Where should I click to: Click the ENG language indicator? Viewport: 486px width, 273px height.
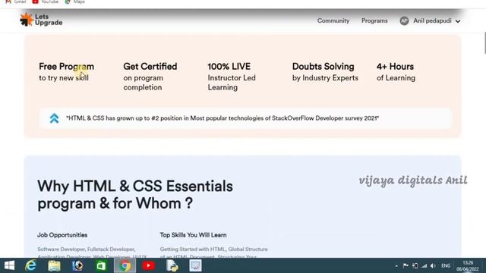tap(446, 266)
